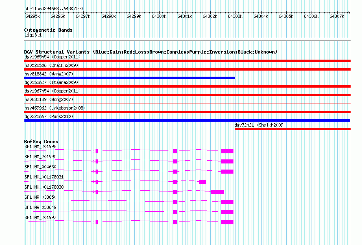Image resolution: width=362 pixels, height=245 pixels.
Task: Click the Cytogenetic Bands track title
Action: [48, 30]
